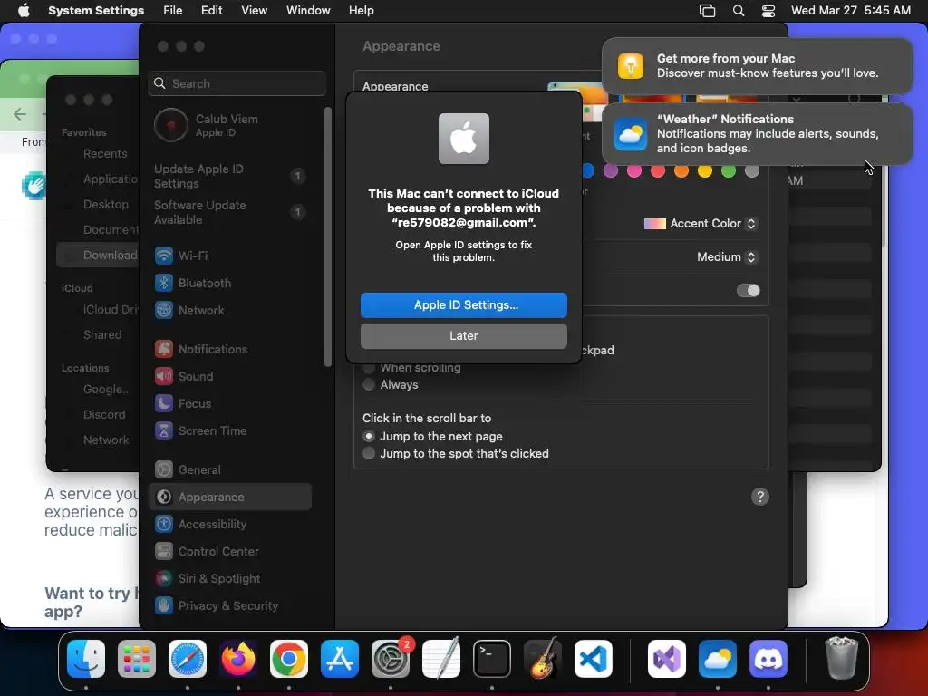Launch Discord from the Dock
928x696 pixels.
click(768, 659)
